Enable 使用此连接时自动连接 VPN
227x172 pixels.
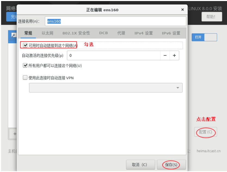(x=24, y=77)
